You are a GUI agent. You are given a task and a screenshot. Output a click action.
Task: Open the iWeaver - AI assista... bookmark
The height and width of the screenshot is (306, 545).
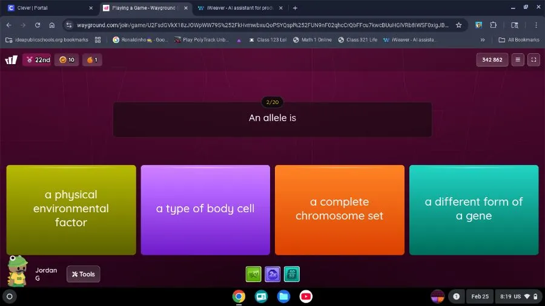[x=409, y=40]
